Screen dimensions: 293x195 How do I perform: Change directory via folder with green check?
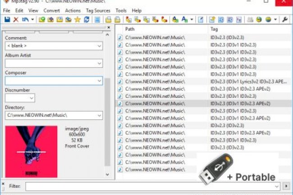coord(41,19)
